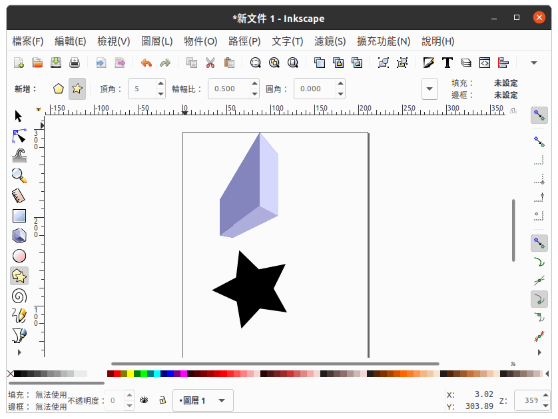Toggle layer visibility eye icon
The height and width of the screenshot is (419, 558).
[x=144, y=400]
